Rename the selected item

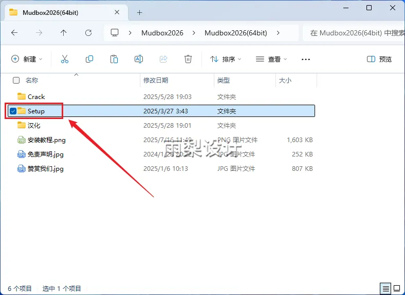pyautogui.click(x=139, y=59)
